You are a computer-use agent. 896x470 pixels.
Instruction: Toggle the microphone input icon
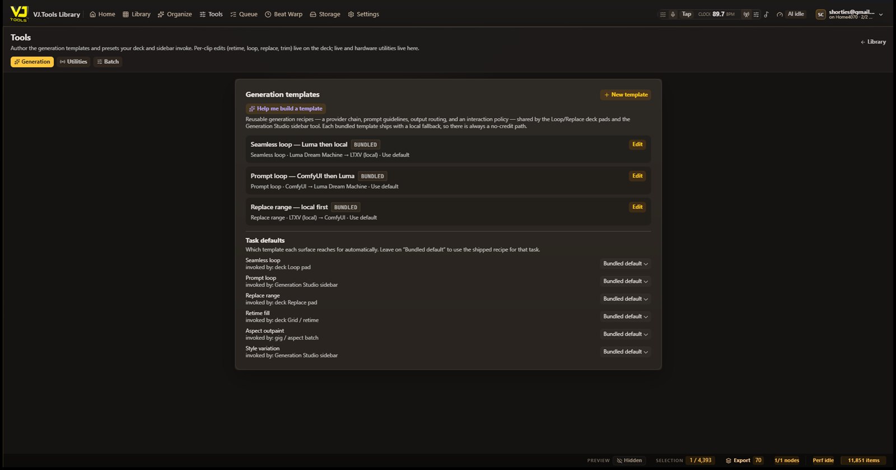pyautogui.click(x=673, y=15)
